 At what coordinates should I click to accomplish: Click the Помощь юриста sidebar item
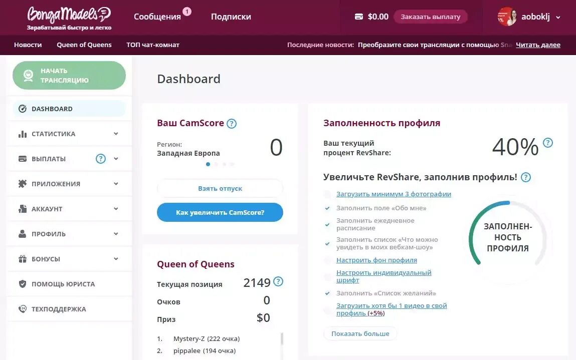click(x=69, y=284)
